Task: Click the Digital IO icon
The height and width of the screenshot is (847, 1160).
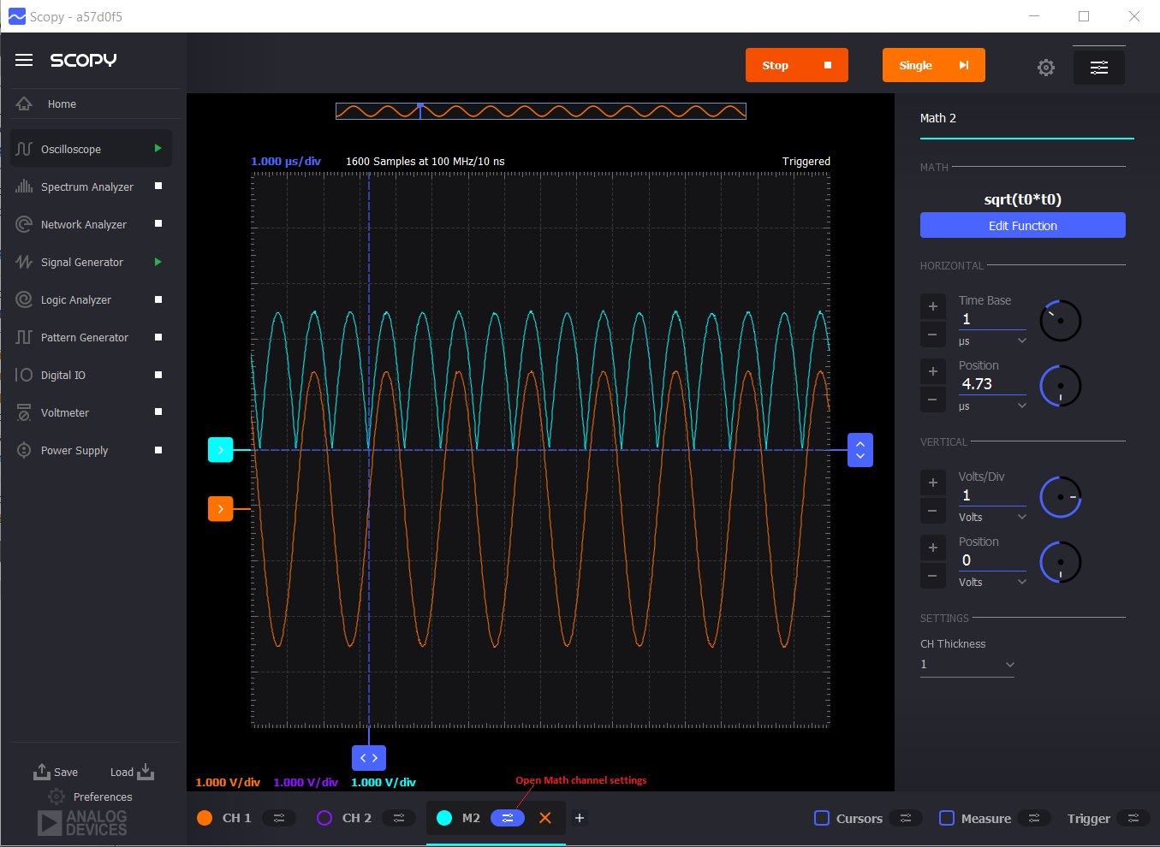Action: pos(24,375)
